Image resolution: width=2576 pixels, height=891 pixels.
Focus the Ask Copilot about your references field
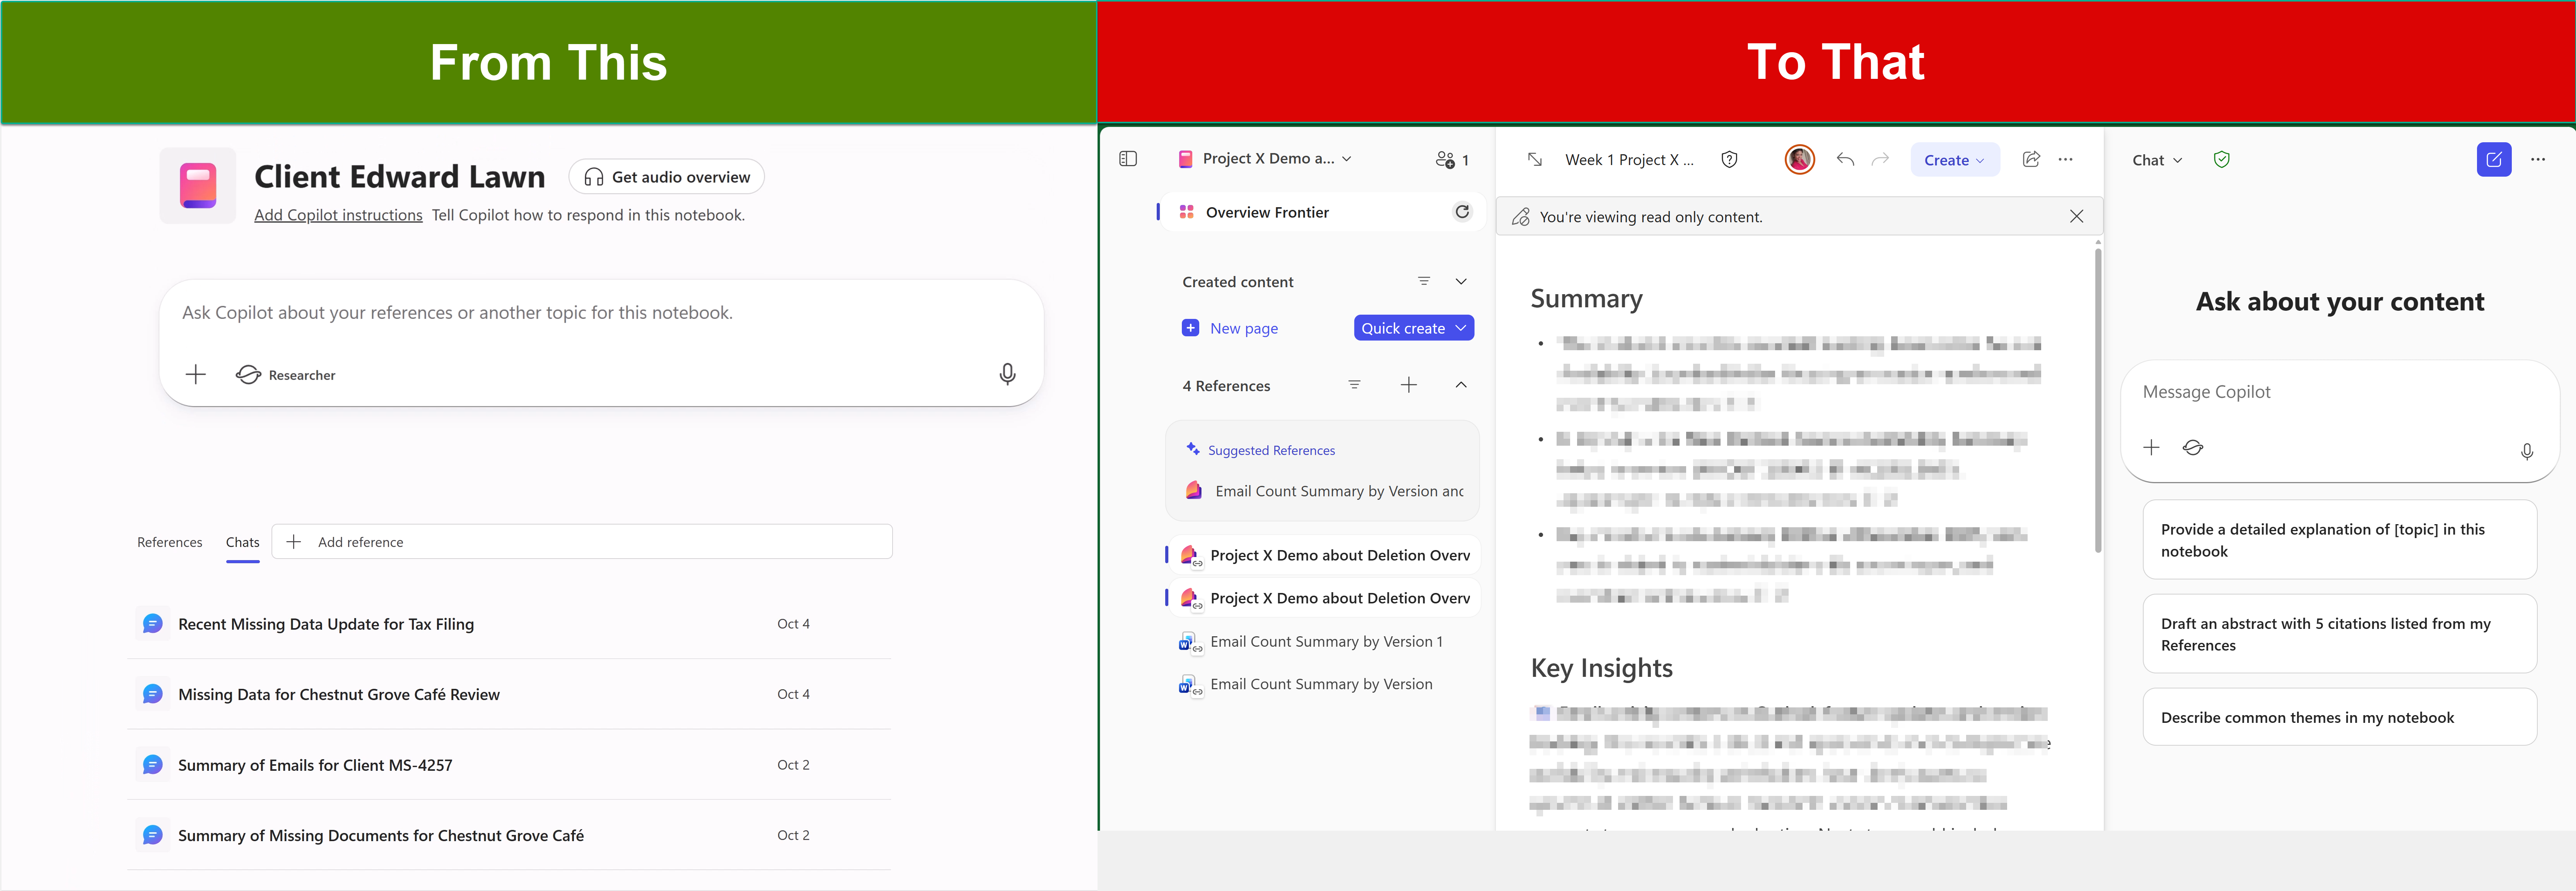click(x=601, y=313)
